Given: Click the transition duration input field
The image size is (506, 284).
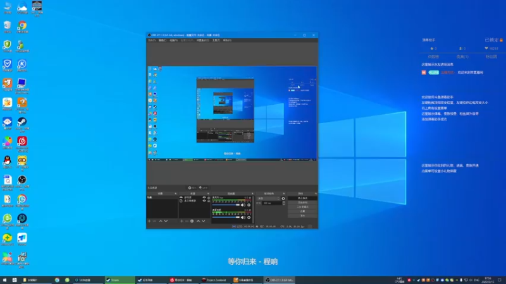Looking at the screenshot, I should click(271, 203).
